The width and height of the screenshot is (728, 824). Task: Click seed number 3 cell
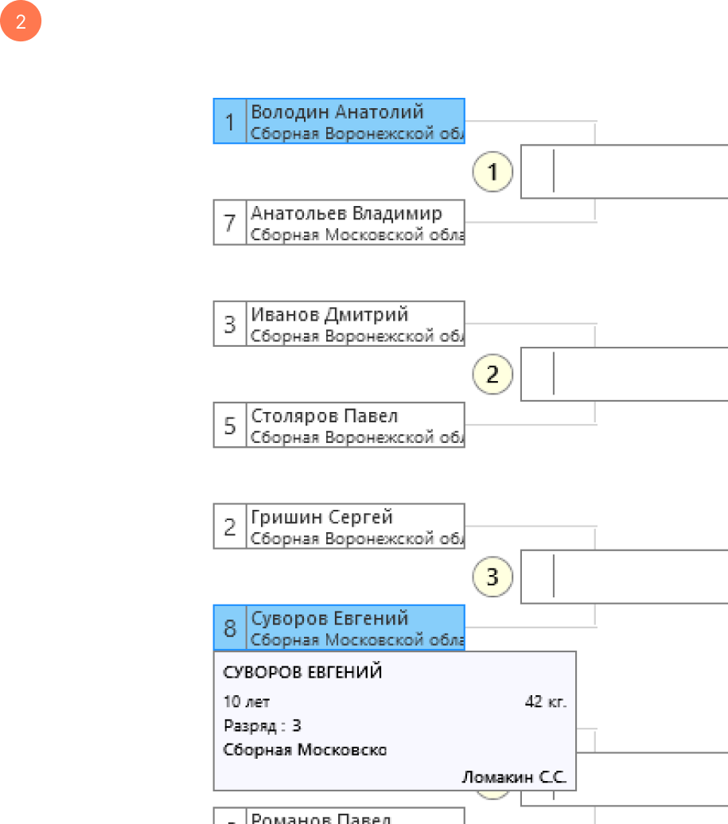tap(230, 324)
